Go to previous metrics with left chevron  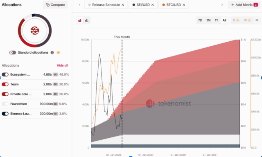pyautogui.click(x=80, y=5)
